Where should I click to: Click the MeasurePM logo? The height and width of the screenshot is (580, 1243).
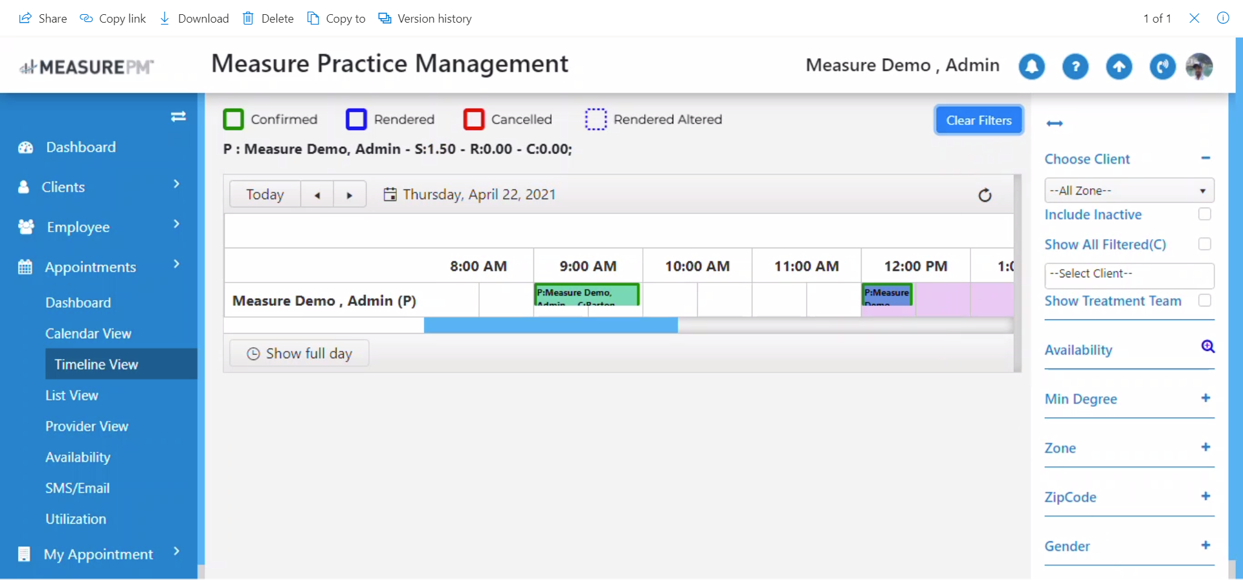(86, 67)
